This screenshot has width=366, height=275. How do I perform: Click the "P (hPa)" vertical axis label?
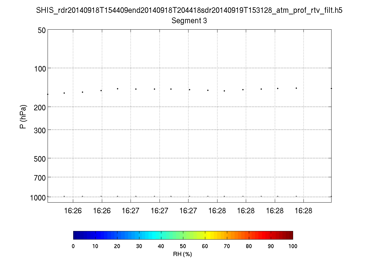click(23, 117)
